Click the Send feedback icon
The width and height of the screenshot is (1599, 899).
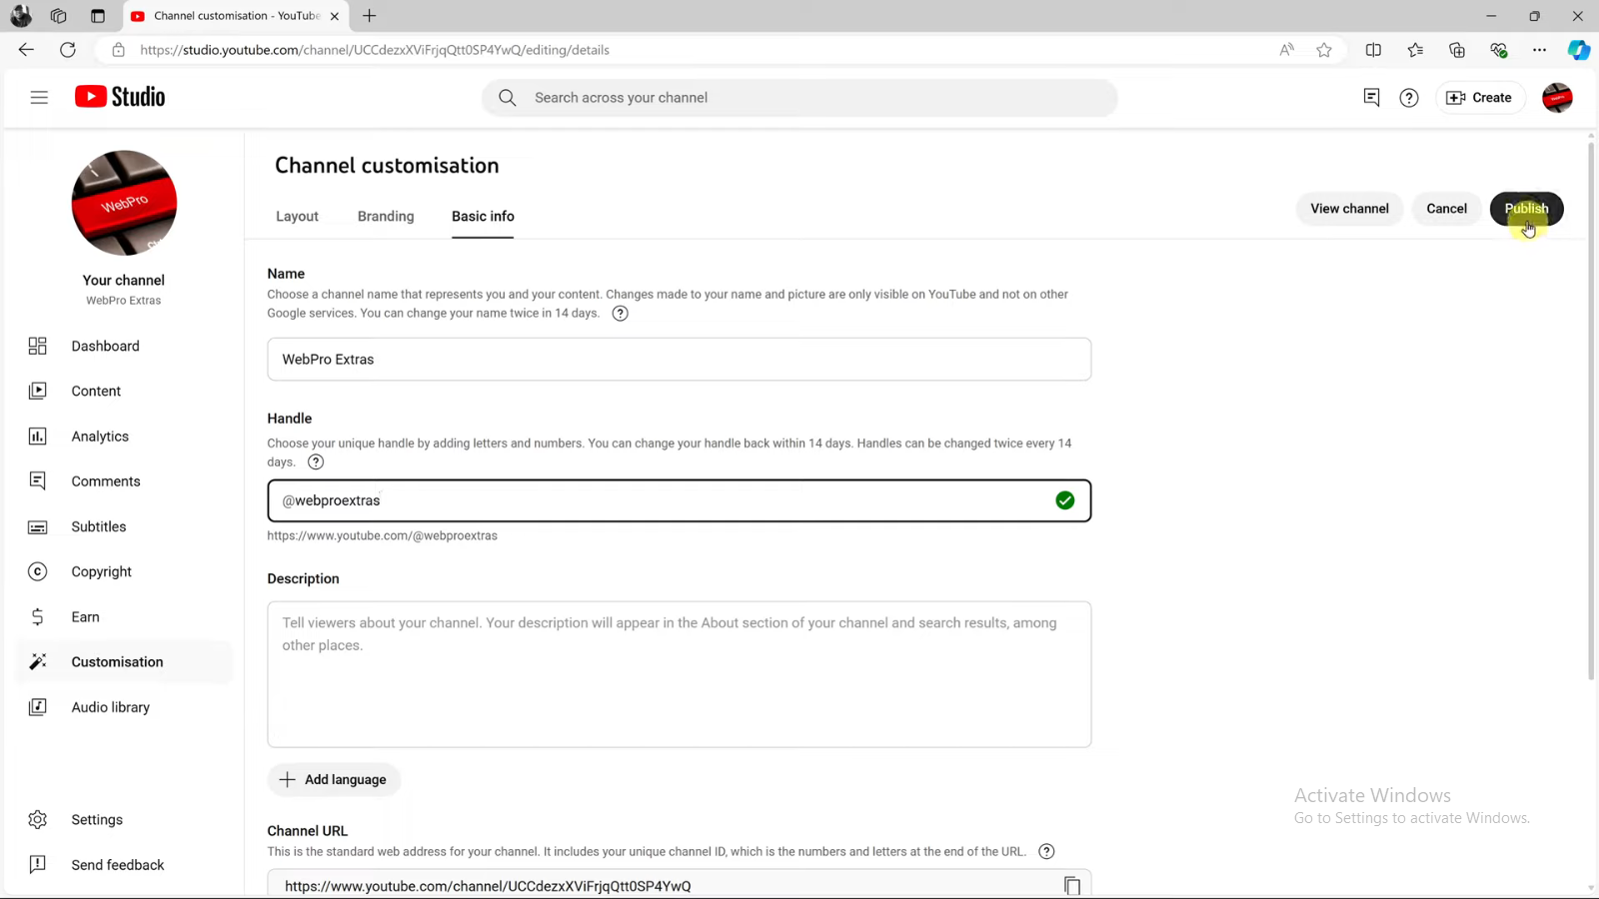(38, 865)
